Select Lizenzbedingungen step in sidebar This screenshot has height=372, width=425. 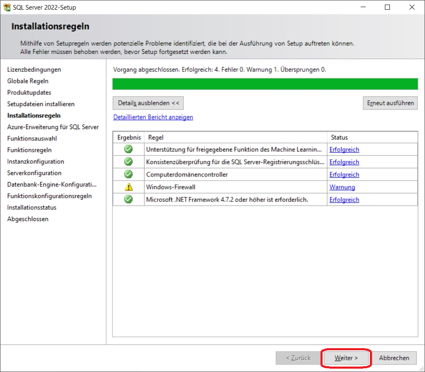(x=34, y=69)
